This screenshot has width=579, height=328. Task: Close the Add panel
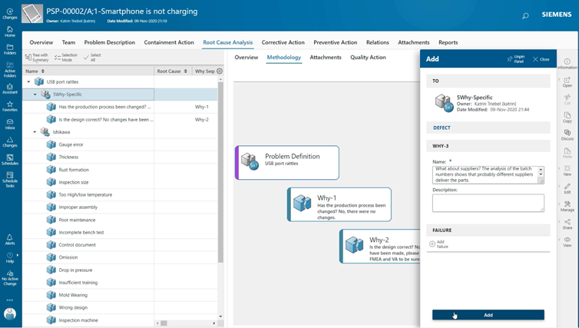[x=541, y=59]
